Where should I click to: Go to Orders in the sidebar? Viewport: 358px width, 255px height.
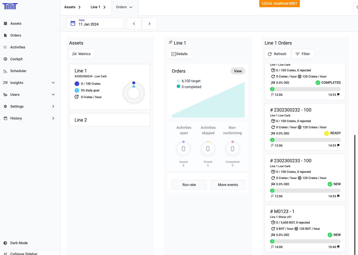click(15, 35)
